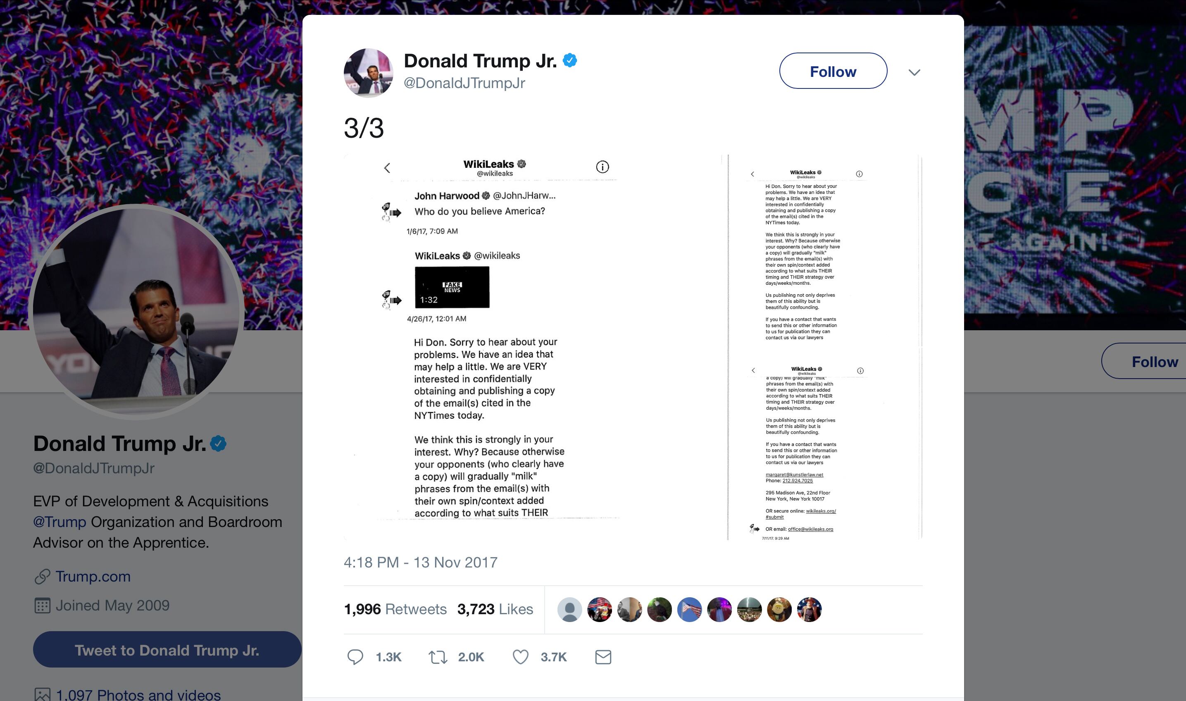The width and height of the screenshot is (1186, 701).
Task: View the 1,996 Retweets list
Action: 395,609
